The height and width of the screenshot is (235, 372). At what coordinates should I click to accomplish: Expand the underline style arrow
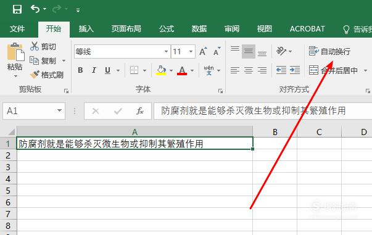coord(118,70)
